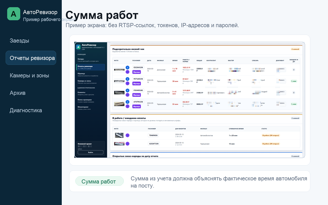Click the '2 записей' counter badge

[295, 118]
